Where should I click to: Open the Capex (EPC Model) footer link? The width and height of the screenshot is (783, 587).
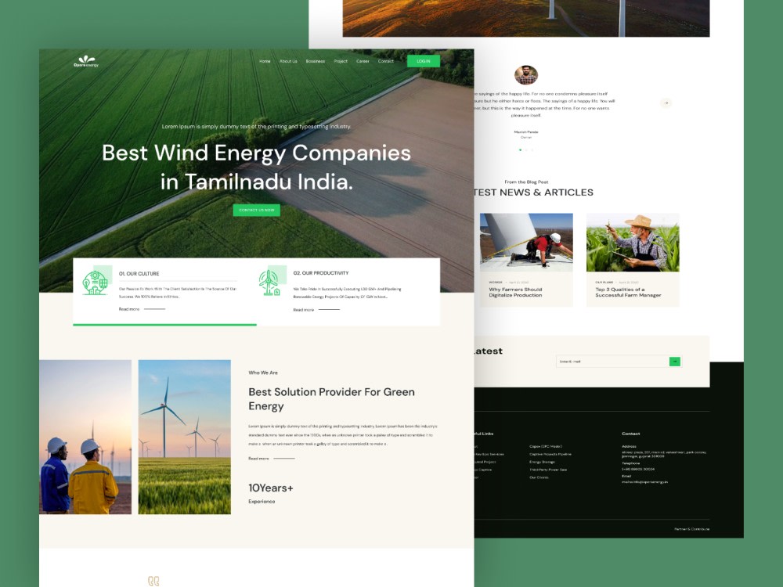546,446
